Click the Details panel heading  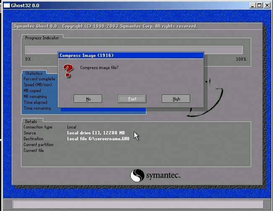[x=31, y=121]
